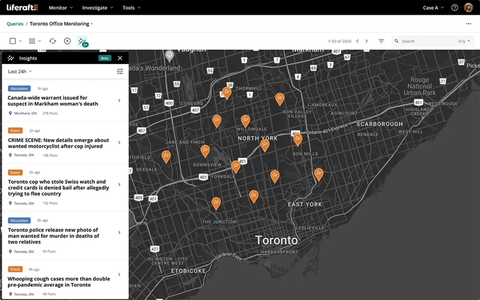Open the help question mark icon
The height and width of the screenshot is (300, 480).
click(454, 8)
